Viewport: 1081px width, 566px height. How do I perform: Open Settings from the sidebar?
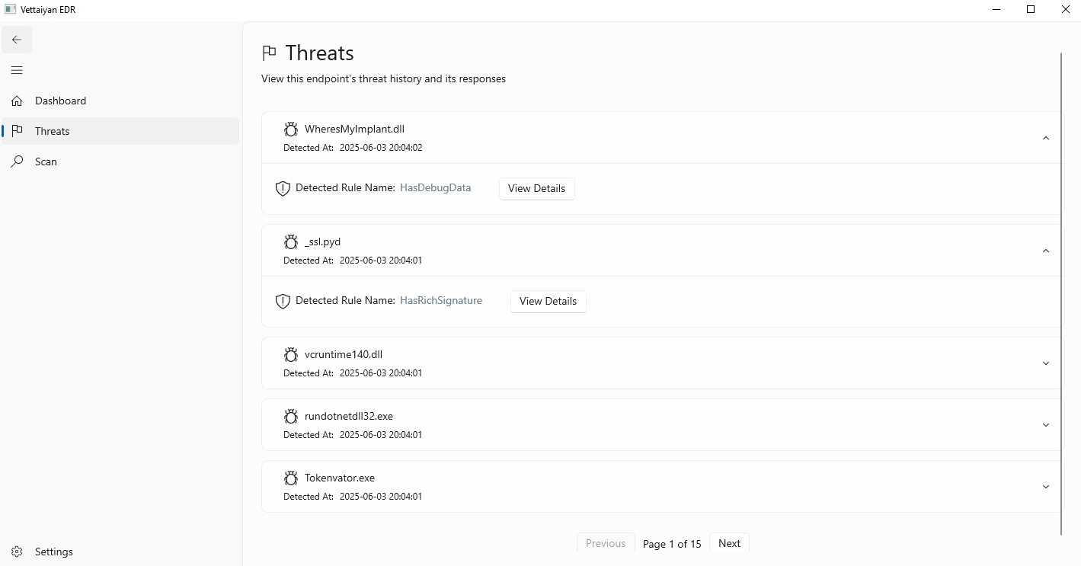coord(53,551)
